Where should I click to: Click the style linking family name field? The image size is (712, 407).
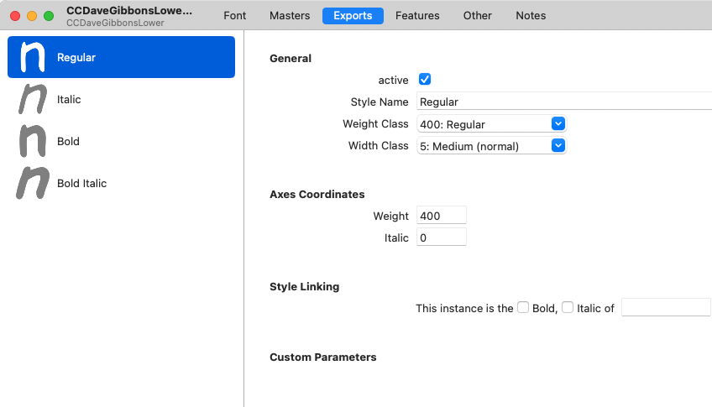pos(665,308)
